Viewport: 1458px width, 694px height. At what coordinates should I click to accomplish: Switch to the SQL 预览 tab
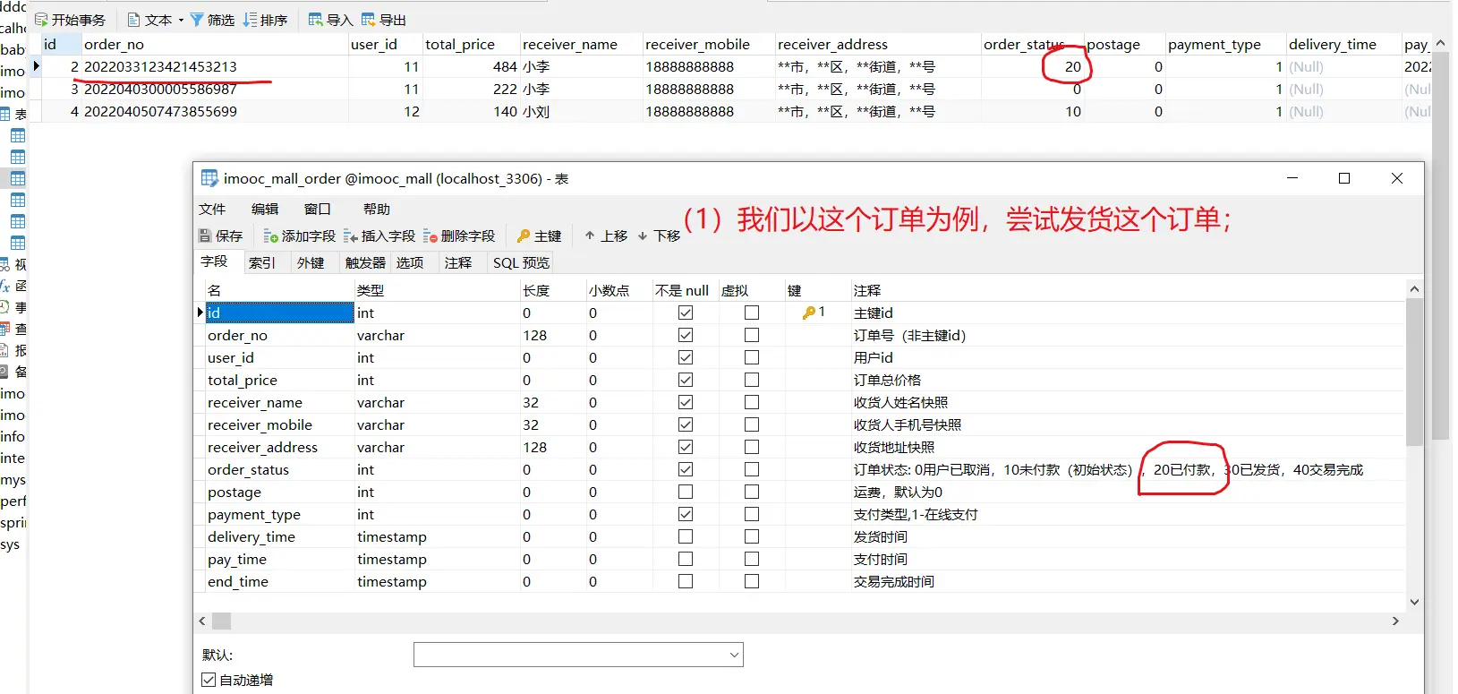[521, 262]
